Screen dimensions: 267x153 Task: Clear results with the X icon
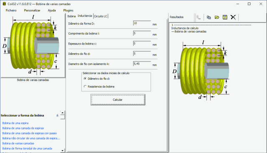tap(233, 17)
